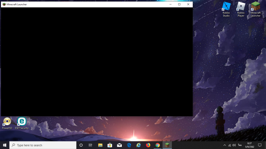Open the volume control tray icon
Screen dimensions: 266x149
point(234,145)
